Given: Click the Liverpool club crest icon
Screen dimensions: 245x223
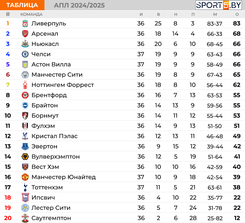Looking at the screenshot, I should click(25, 24).
